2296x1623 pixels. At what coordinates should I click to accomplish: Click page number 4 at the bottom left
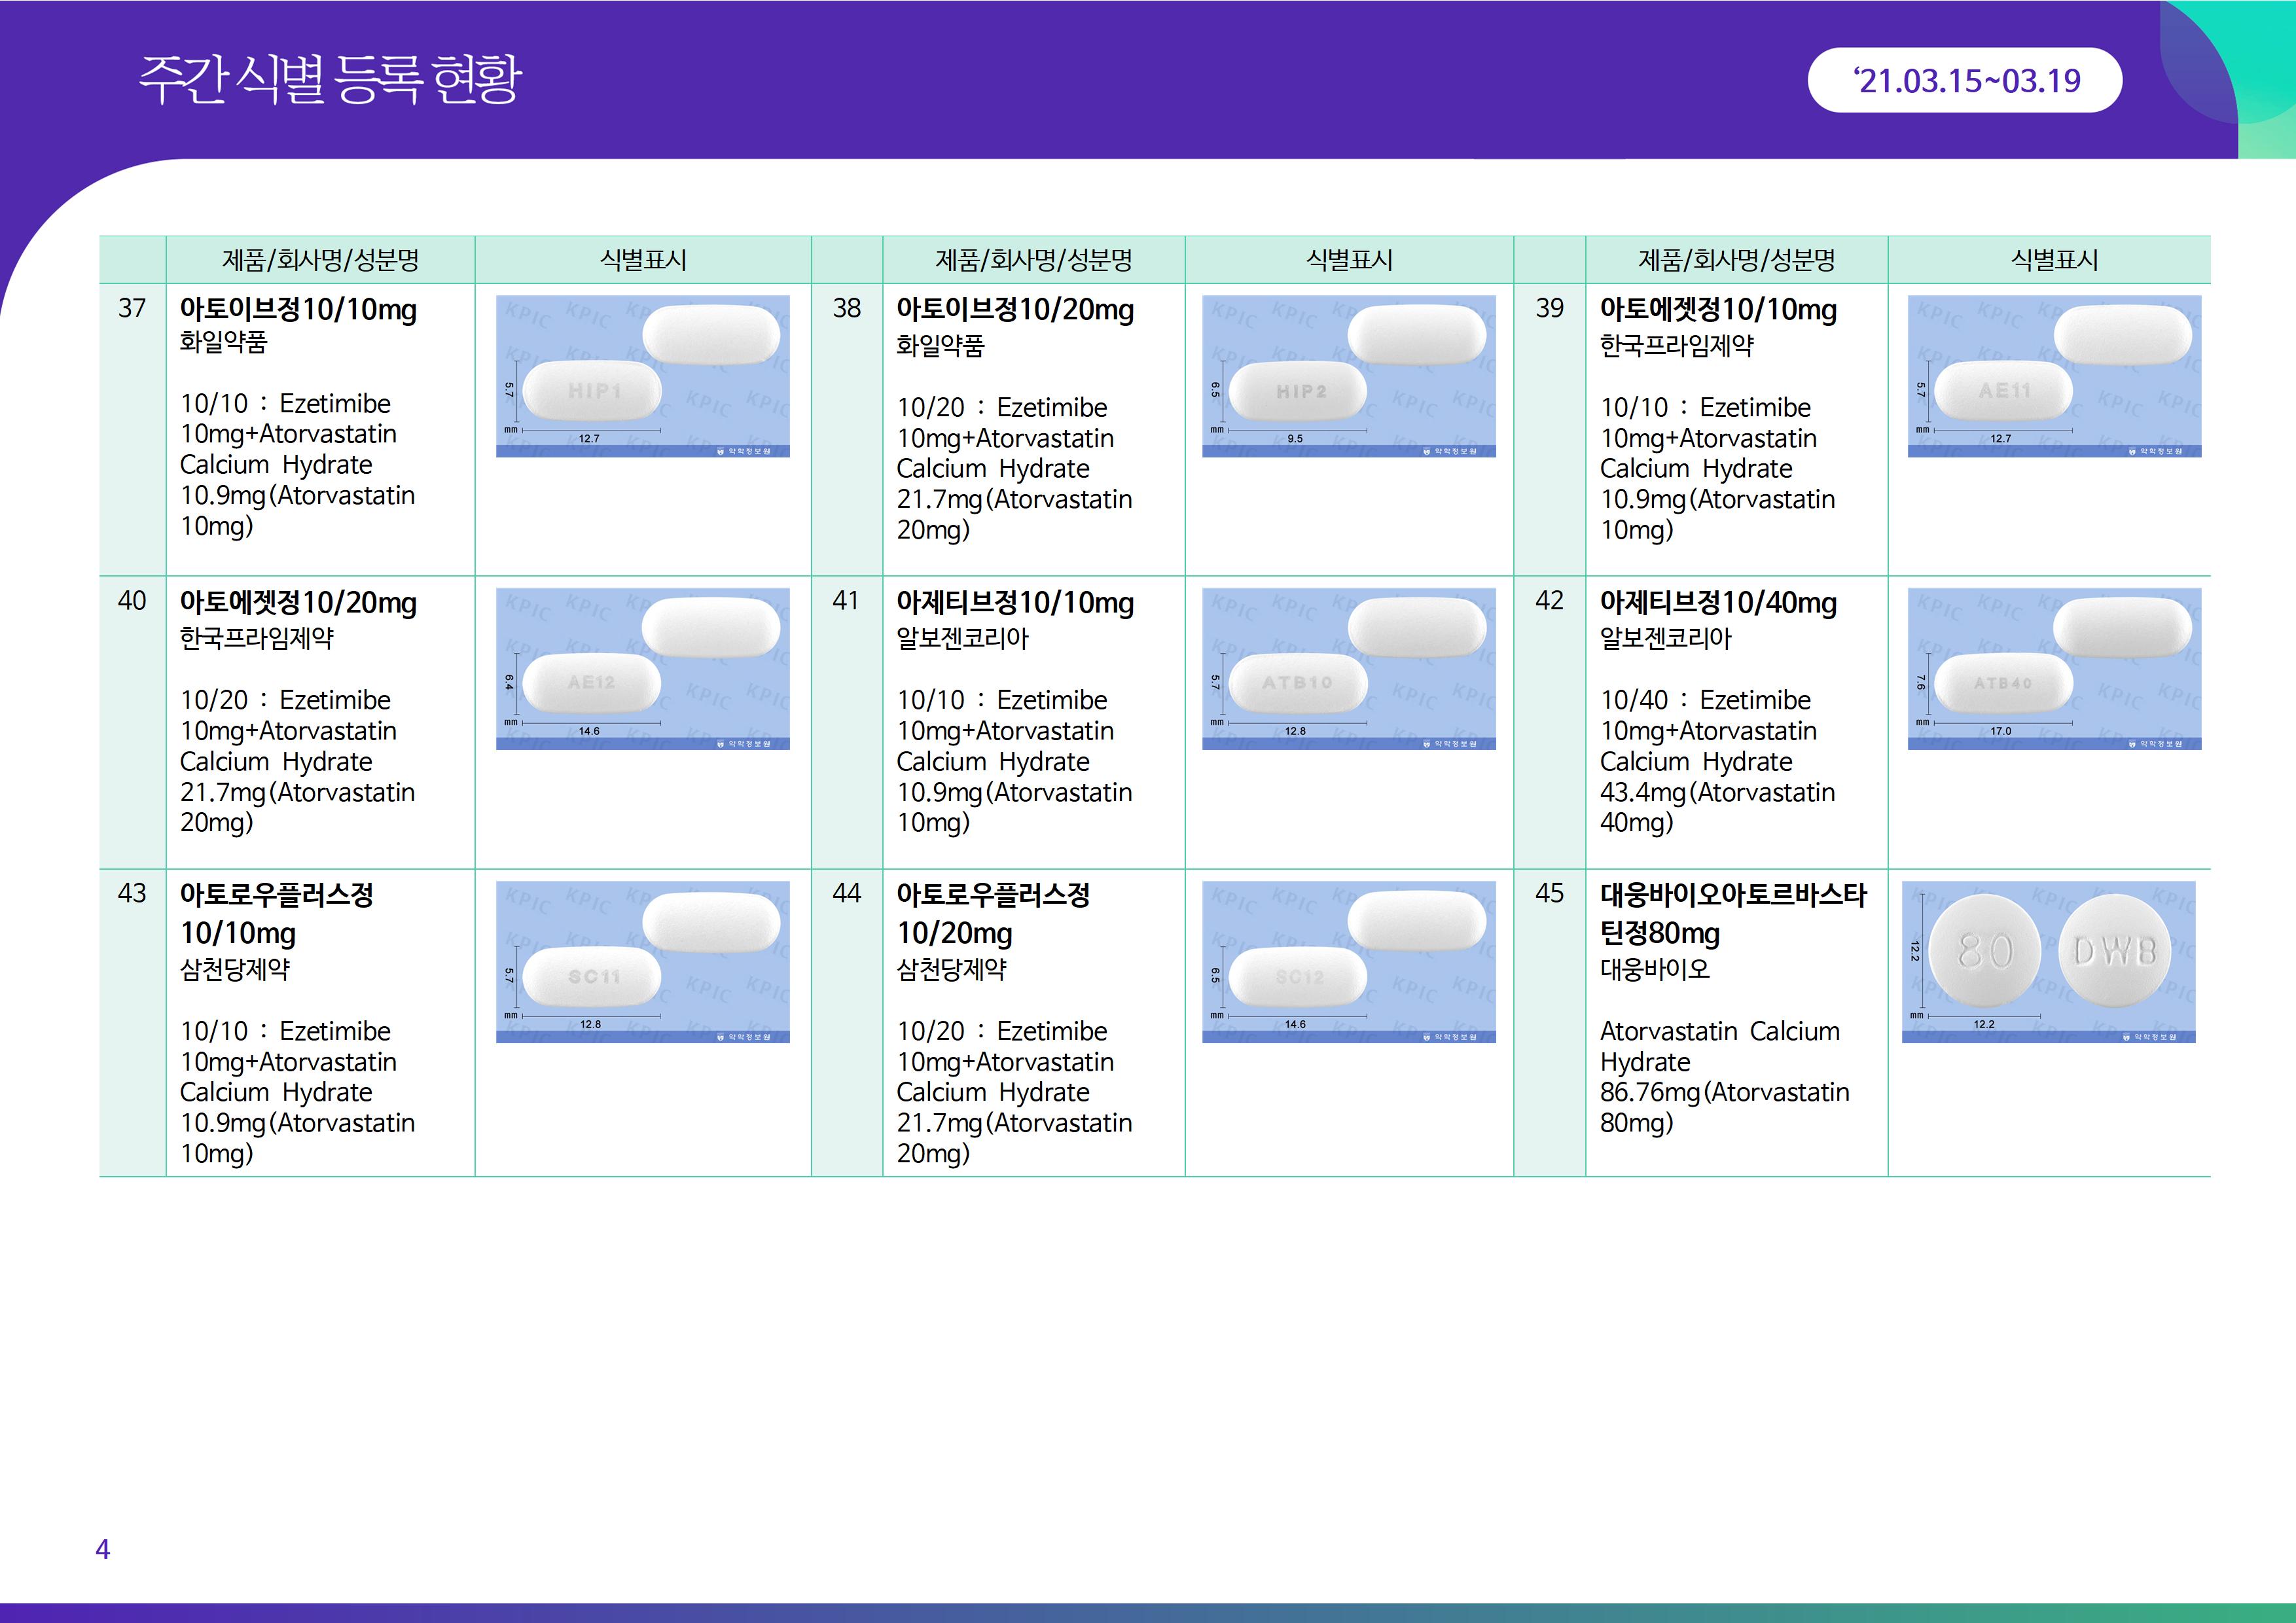click(102, 1549)
